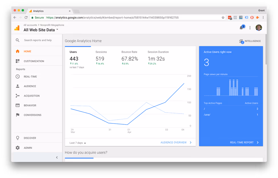Click the active users count '3'
The height and width of the screenshot is (178, 278).
pos(207,62)
